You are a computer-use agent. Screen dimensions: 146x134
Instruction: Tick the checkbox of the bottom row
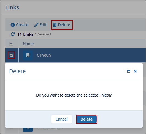pos(11,128)
